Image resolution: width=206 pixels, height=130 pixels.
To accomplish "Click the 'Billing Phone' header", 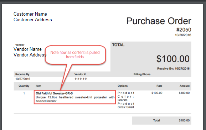I will pos(142,74).
